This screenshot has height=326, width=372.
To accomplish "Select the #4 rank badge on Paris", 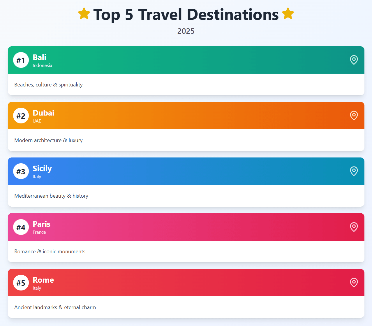I will pos(21,227).
